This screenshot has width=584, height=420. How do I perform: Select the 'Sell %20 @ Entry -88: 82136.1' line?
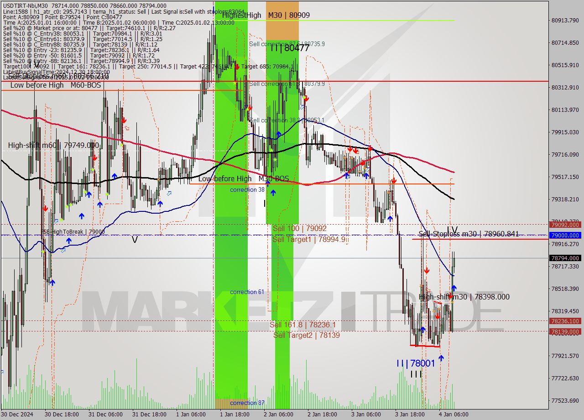[81, 60]
